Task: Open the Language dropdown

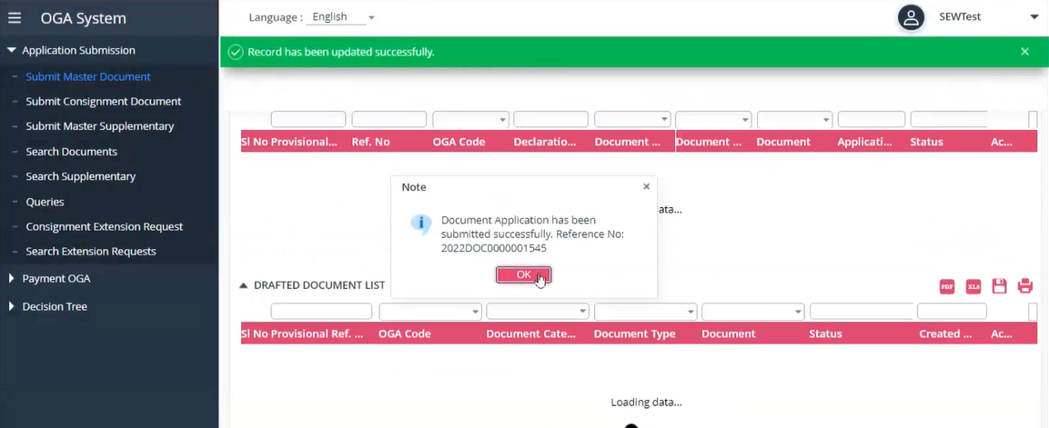Action: [342, 17]
